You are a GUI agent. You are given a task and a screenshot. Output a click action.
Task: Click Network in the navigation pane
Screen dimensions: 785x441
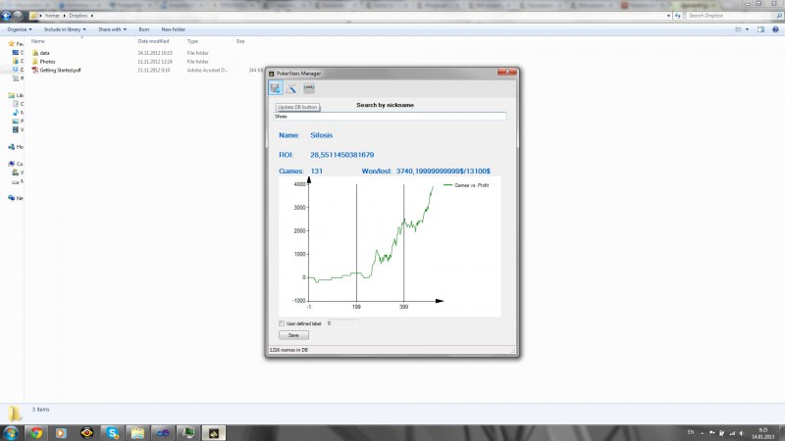pos(16,199)
